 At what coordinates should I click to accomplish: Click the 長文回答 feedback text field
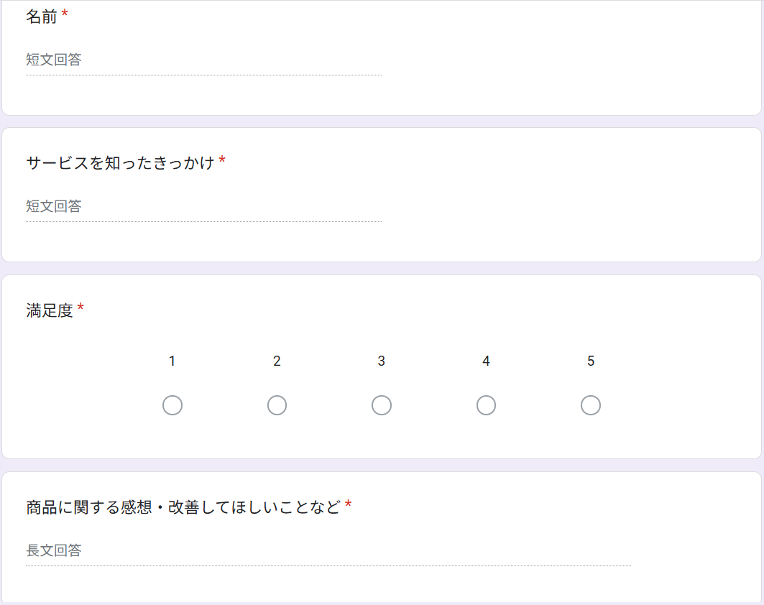coord(328,551)
